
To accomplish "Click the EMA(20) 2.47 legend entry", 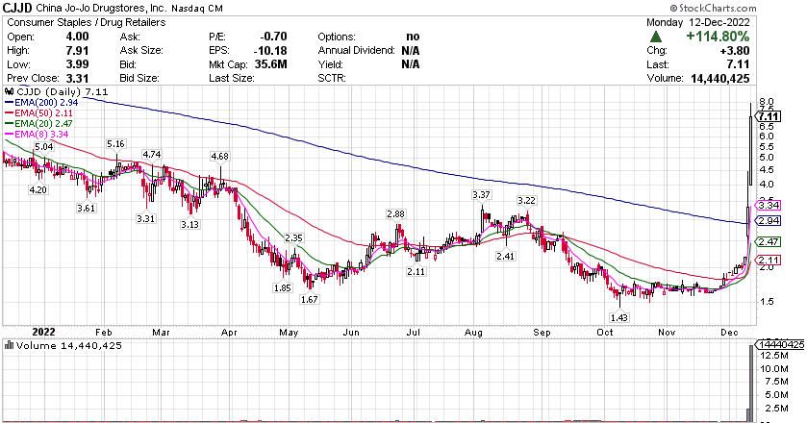I will point(39,123).
